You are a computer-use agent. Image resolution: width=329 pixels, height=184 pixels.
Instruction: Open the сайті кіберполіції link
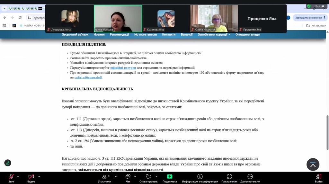(x=88, y=77)
